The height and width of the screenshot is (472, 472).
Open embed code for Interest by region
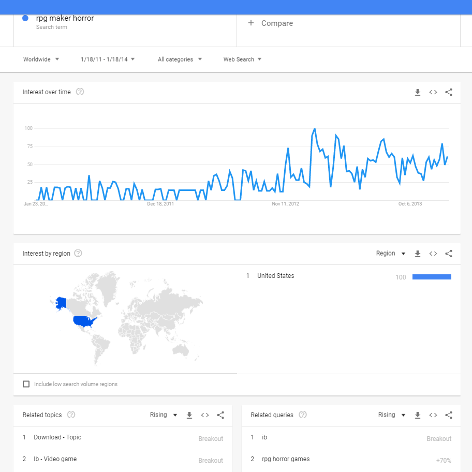pyautogui.click(x=433, y=254)
